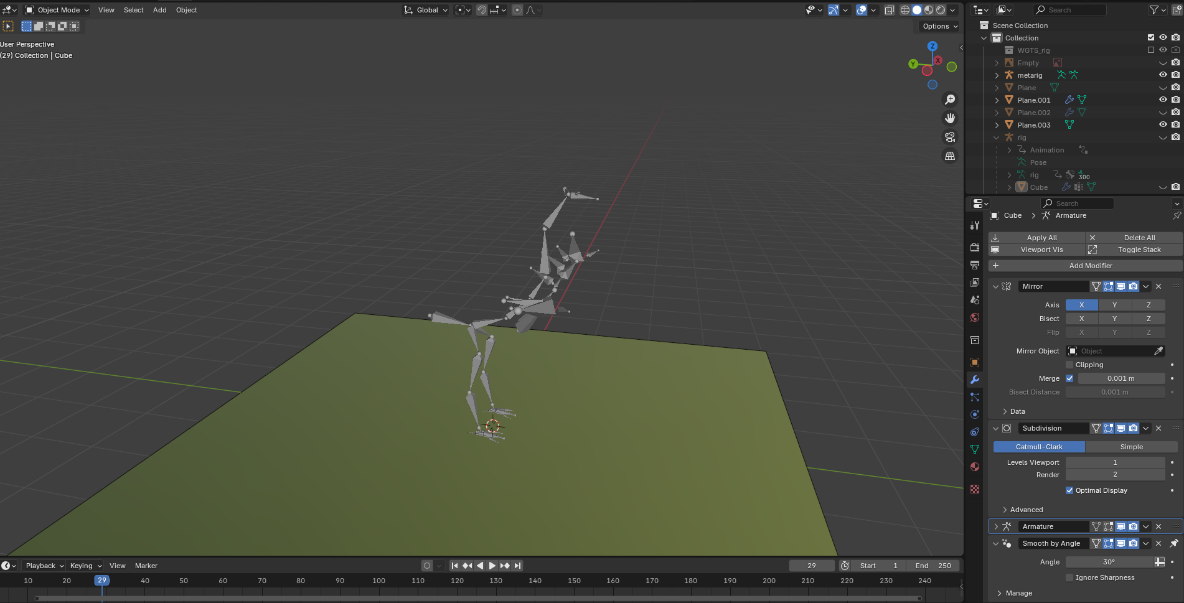The width and height of the screenshot is (1184, 603).
Task: Toggle X-ray display in viewport header
Action: pos(890,10)
